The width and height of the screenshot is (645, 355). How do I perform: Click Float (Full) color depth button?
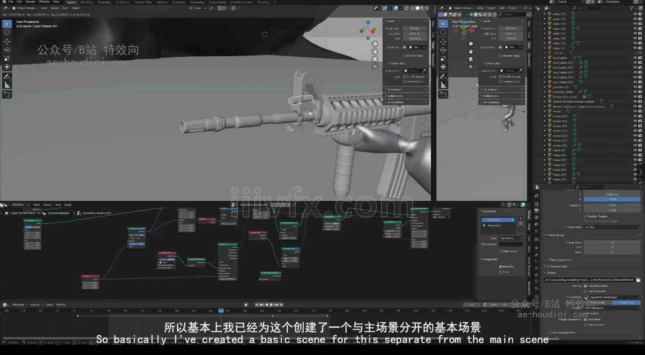point(626,303)
